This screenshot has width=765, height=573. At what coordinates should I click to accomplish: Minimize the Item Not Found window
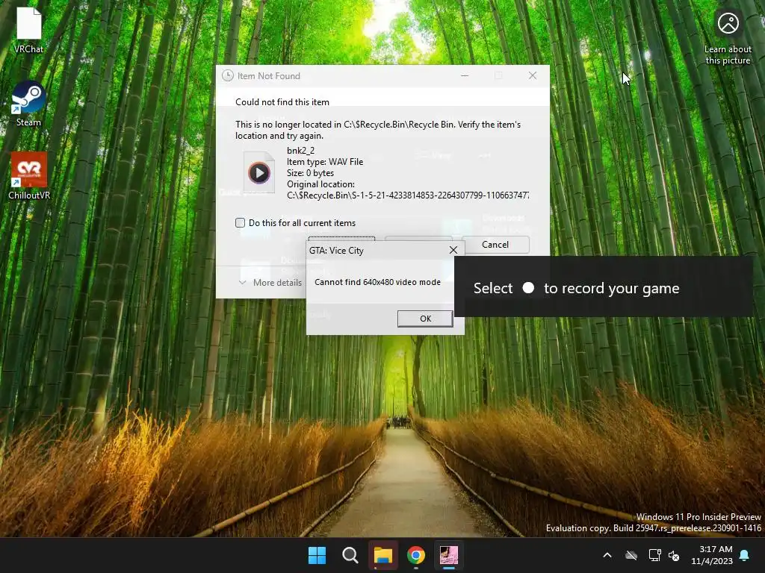tap(465, 75)
